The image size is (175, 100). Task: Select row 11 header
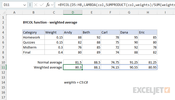click(x=3, y=67)
